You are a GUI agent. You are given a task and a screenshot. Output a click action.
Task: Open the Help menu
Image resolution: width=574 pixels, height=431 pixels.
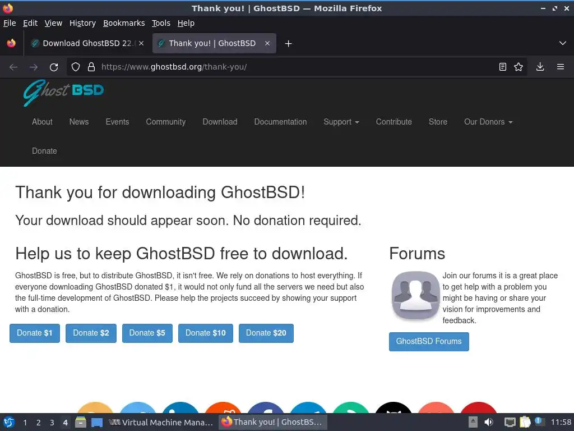coord(186,23)
